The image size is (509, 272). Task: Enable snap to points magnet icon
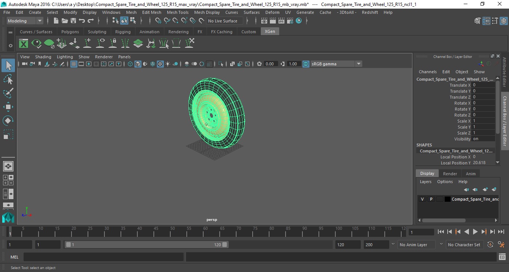click(x=176, y=21)
